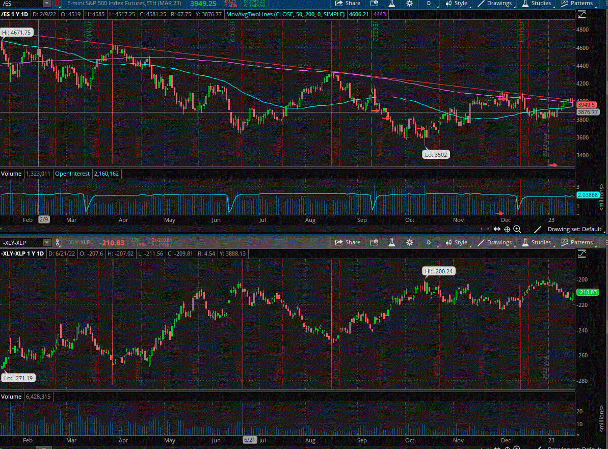608x449 pixels.
Task: Click the chart scale icon on /ES chart
Action: click(x=581, y=14)
